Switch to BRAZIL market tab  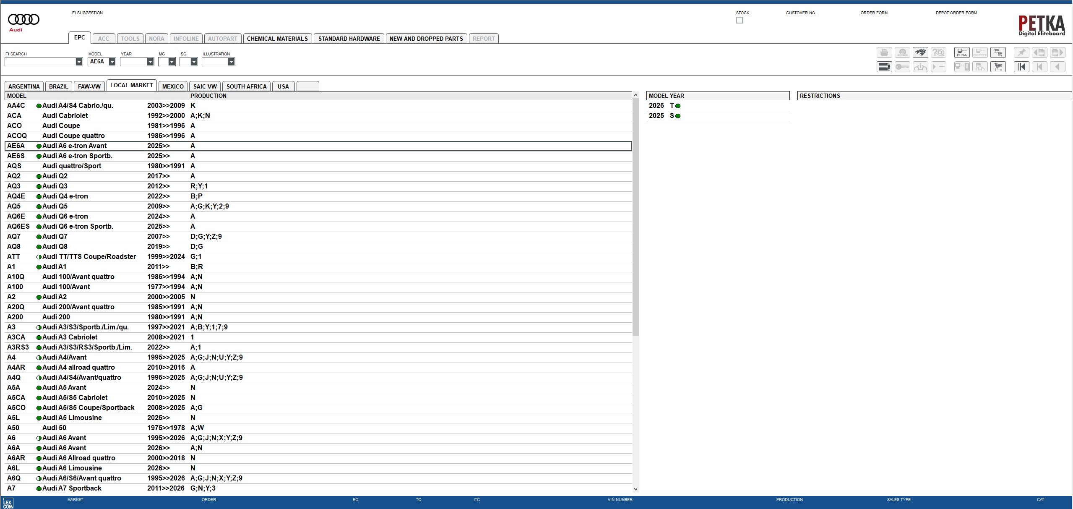[58, 86]
